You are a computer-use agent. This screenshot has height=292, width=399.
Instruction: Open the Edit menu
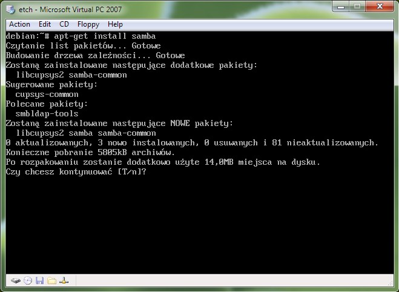click(x=45, y=24)
